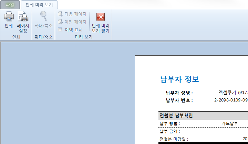Click the 2-2098-0109 number value
The image size is (248, 144).
(231, 100)
